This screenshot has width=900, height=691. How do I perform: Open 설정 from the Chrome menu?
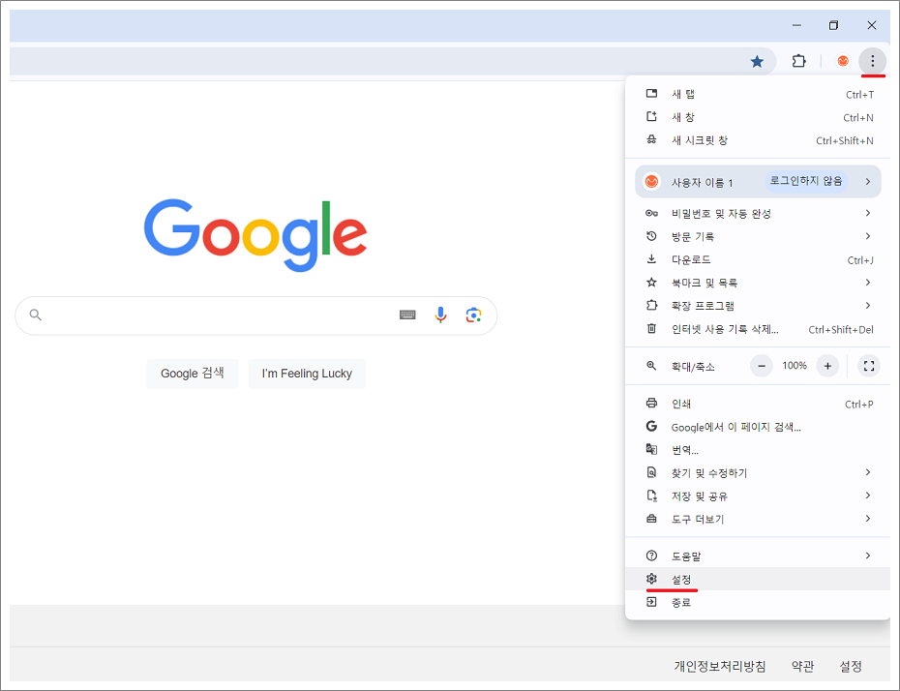[758, 579]
